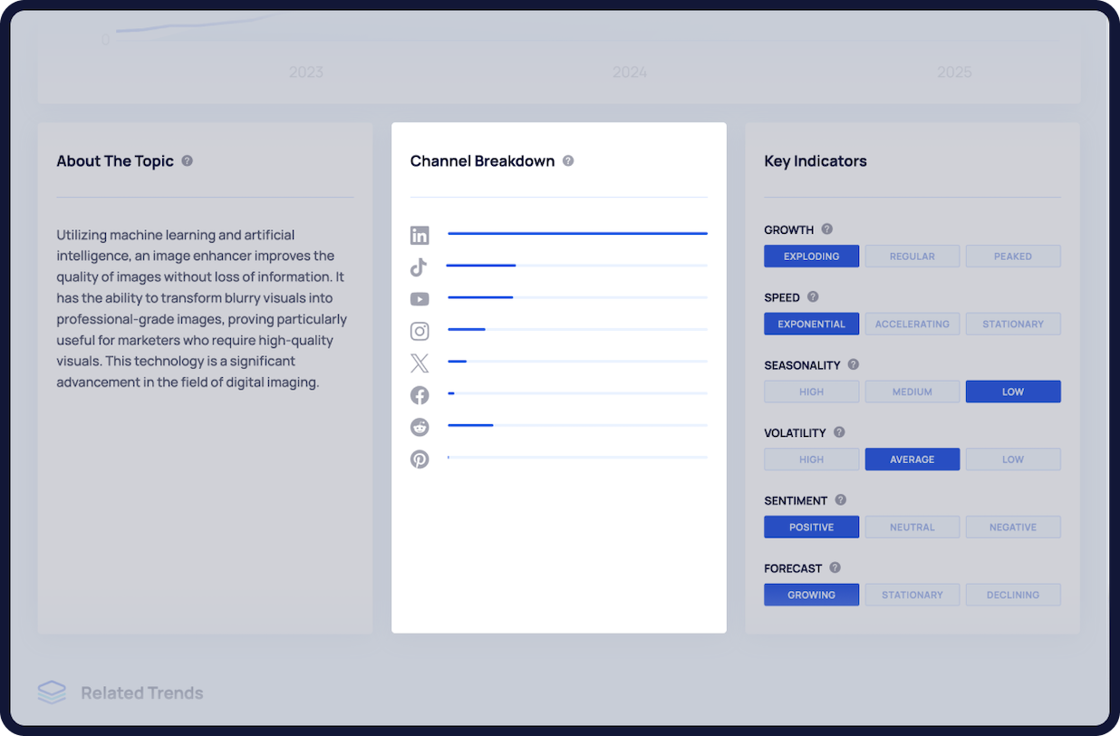The width and height of the screenshot is (1120, 736).
Task: Click the YouTube channel icon
Action: pos(420,299)
